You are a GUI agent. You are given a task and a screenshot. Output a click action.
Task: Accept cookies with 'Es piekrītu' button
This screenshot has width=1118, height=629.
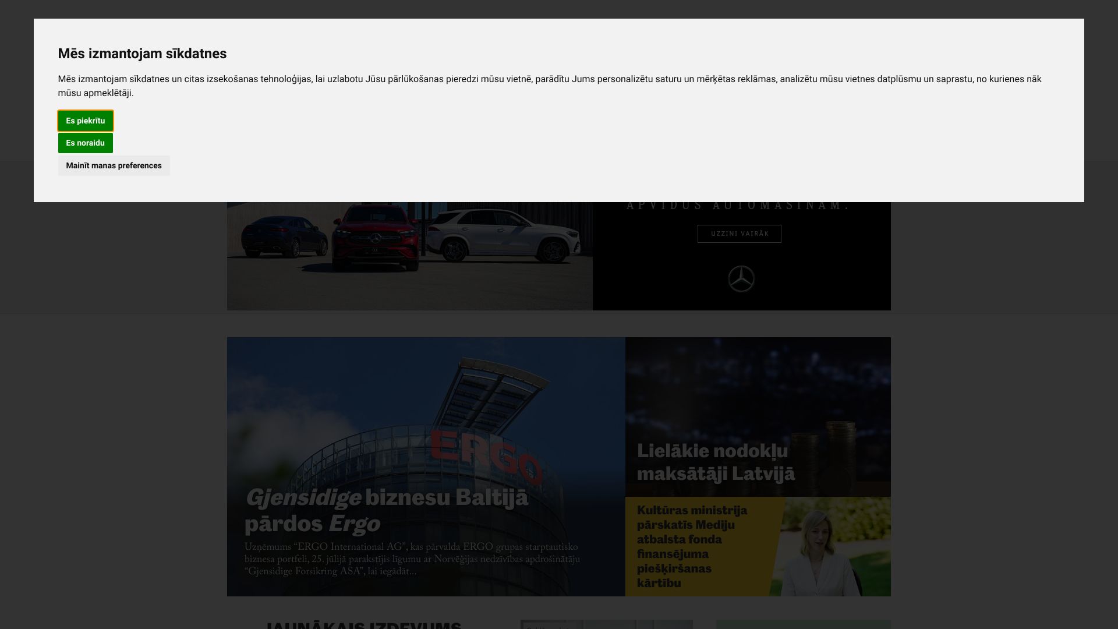click(x=86, y=121)
